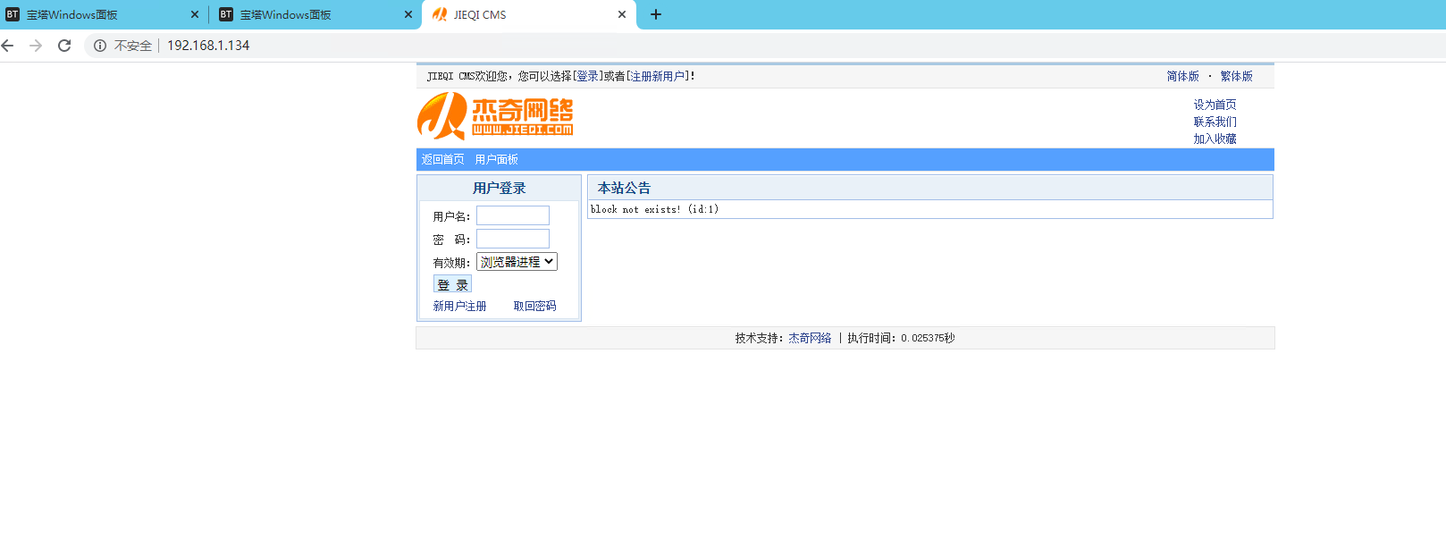This screenshot has height=539, width=1446.
Task: Click the 取回密码 link
Action: point(534,306)
